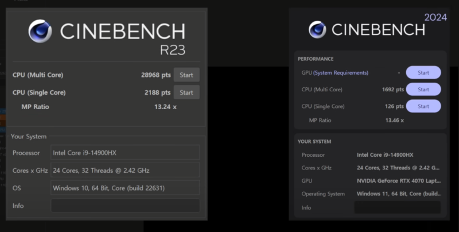Click the Cores x GHz value in Cinebench 2024
Screen dimensions: 459x232
tap(398, 168)
